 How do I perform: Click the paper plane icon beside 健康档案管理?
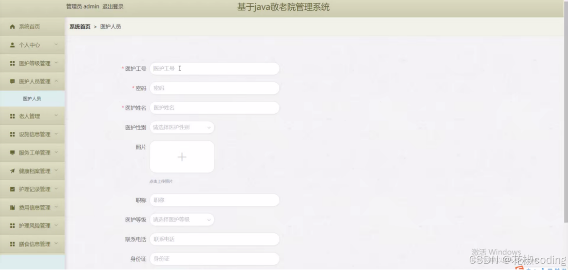pos(12,171)
